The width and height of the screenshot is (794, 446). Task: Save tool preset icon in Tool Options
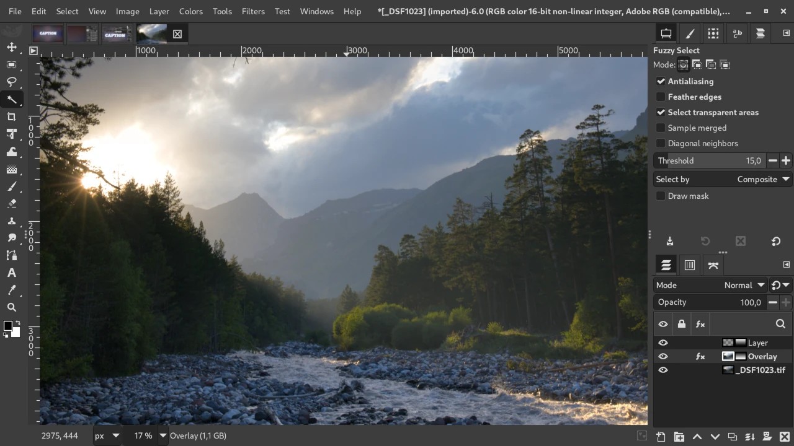tap(669, 241)
